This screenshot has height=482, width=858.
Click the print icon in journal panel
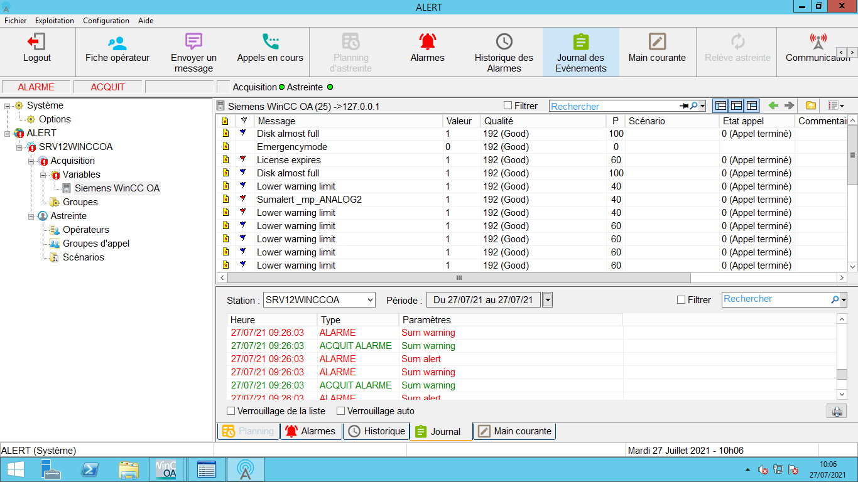click(x=837, y=412)
